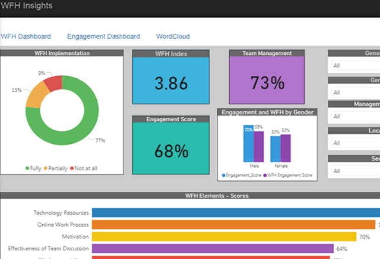380x259 pixels.
Task: Click the green Fully legend dot
Action: pos(27,168)
